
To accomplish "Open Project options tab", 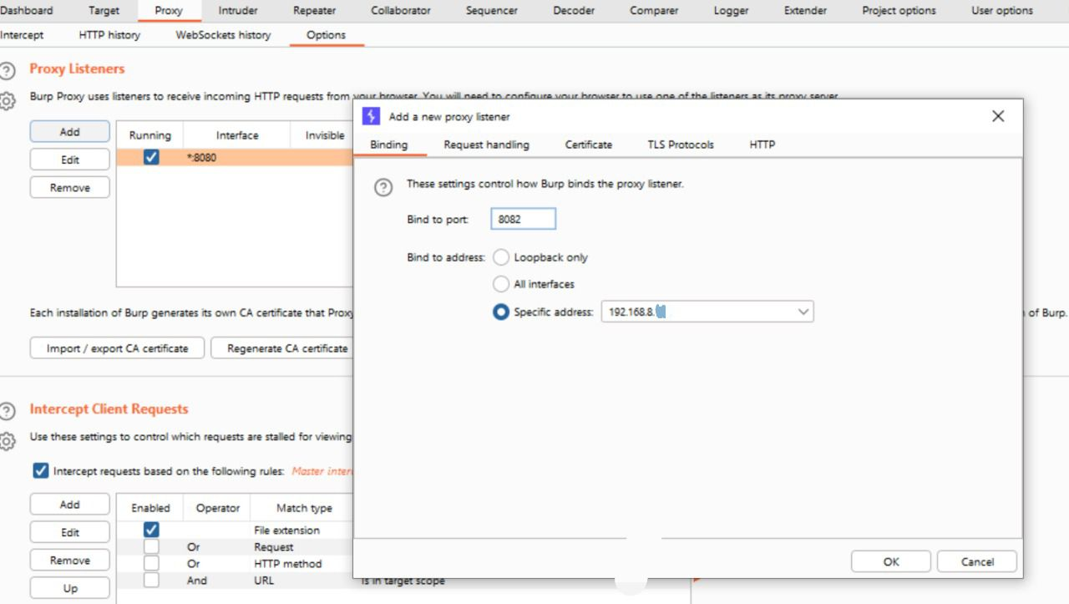I will tap(899, 11).
